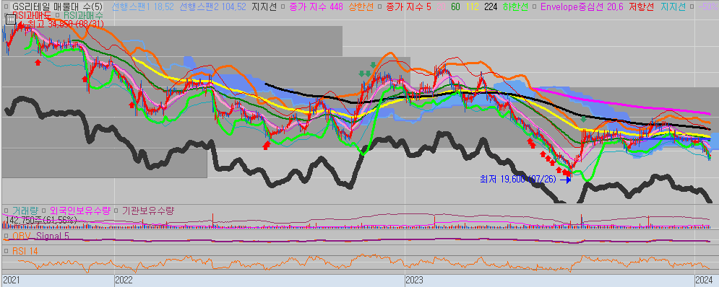Click the OBV legend label
Image resolution: width=719 pixels, height=287 pixels.
point(21,236)
